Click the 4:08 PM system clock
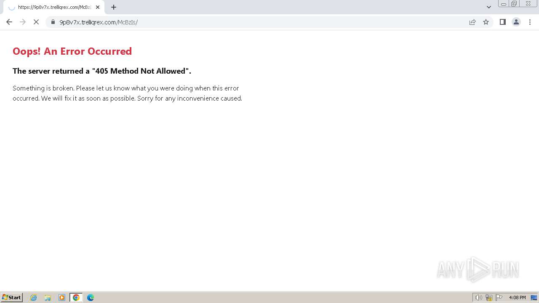 [x=517, y=298]
